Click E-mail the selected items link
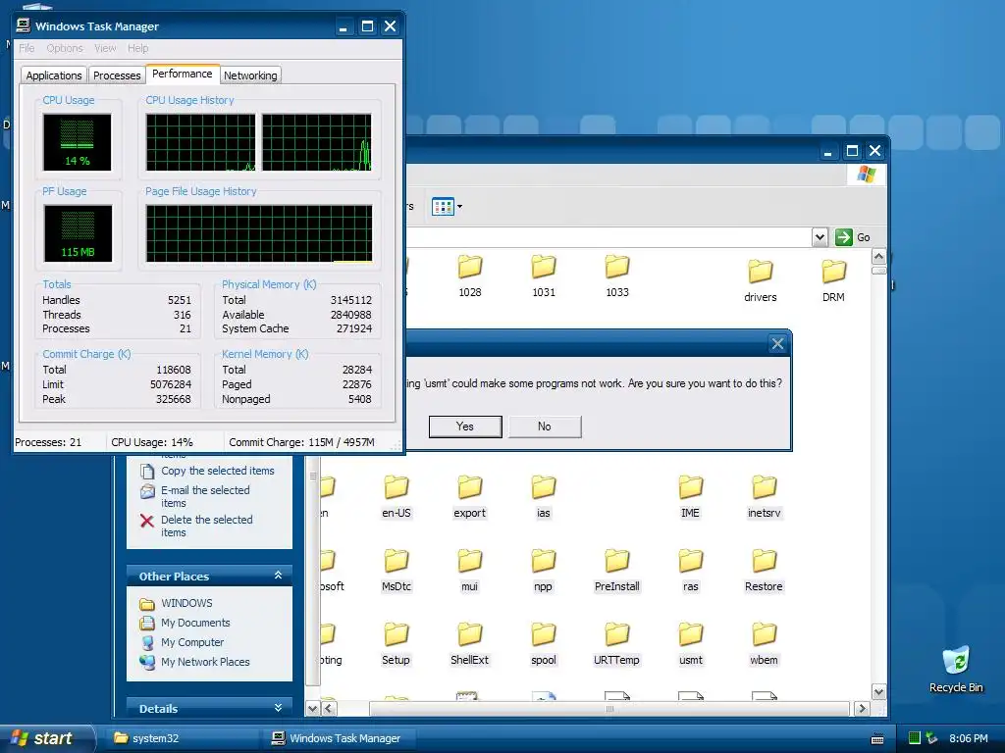This screenshot has width=1005, height=753. pyautogui.click(x=195, y=496)
